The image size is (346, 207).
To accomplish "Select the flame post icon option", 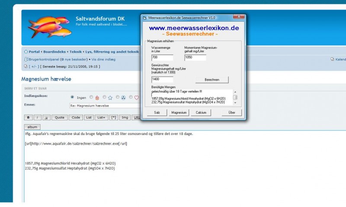I will click(x=97, y=97).
